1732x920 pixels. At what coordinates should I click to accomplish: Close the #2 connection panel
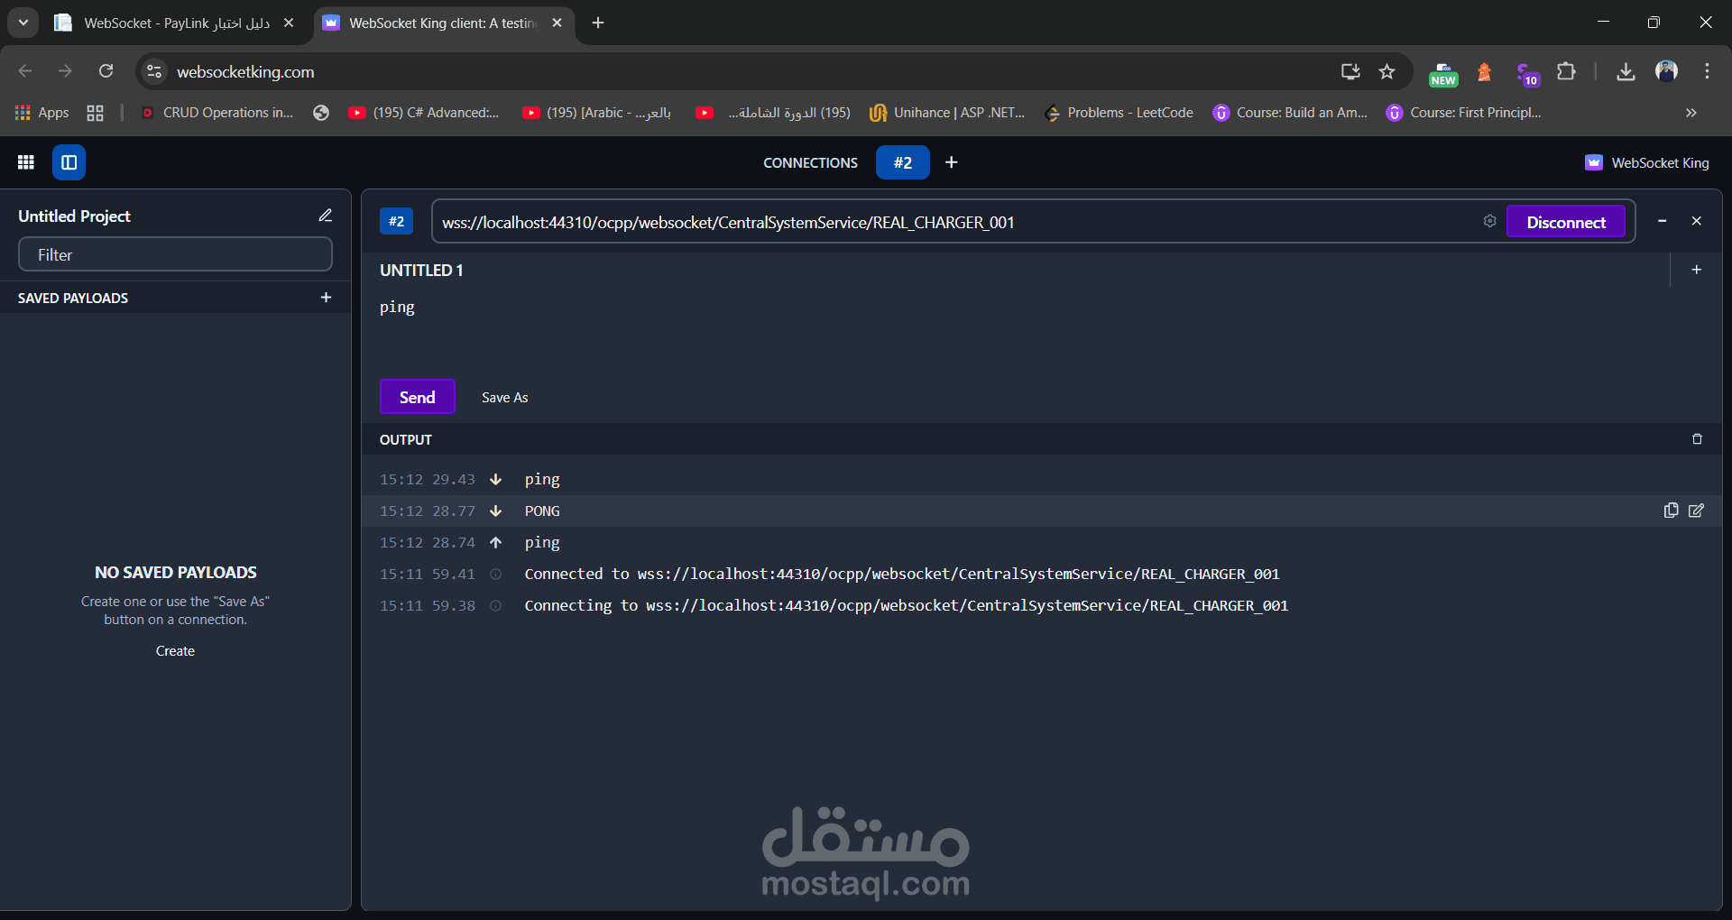point(1696,221)
